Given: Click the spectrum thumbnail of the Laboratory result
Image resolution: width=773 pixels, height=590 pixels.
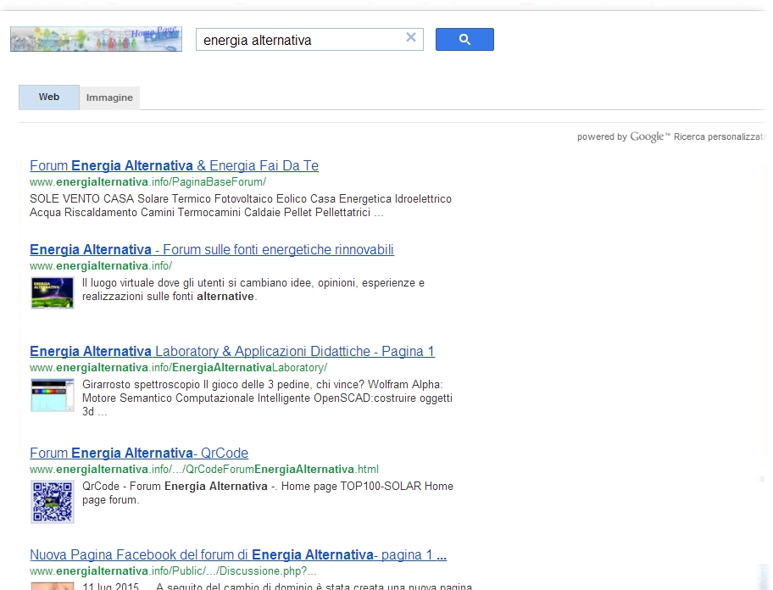Looking at the screenshot, I should point(53,395).
